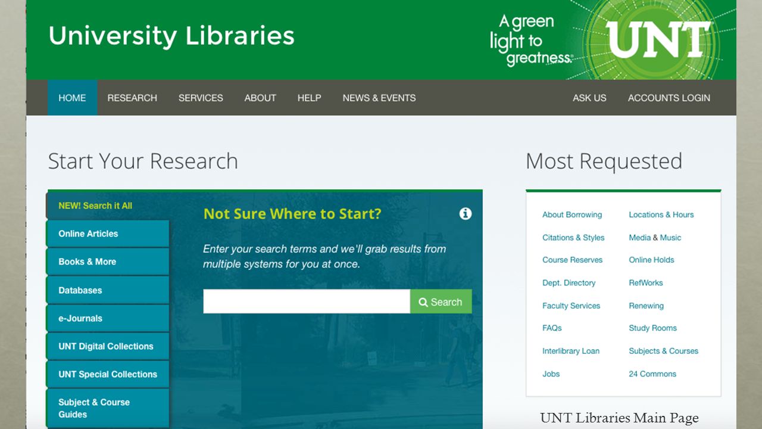Click the Most Requested heading
Image resolution: width=762 pixels, height=429 pixels.
coord(604,161)
